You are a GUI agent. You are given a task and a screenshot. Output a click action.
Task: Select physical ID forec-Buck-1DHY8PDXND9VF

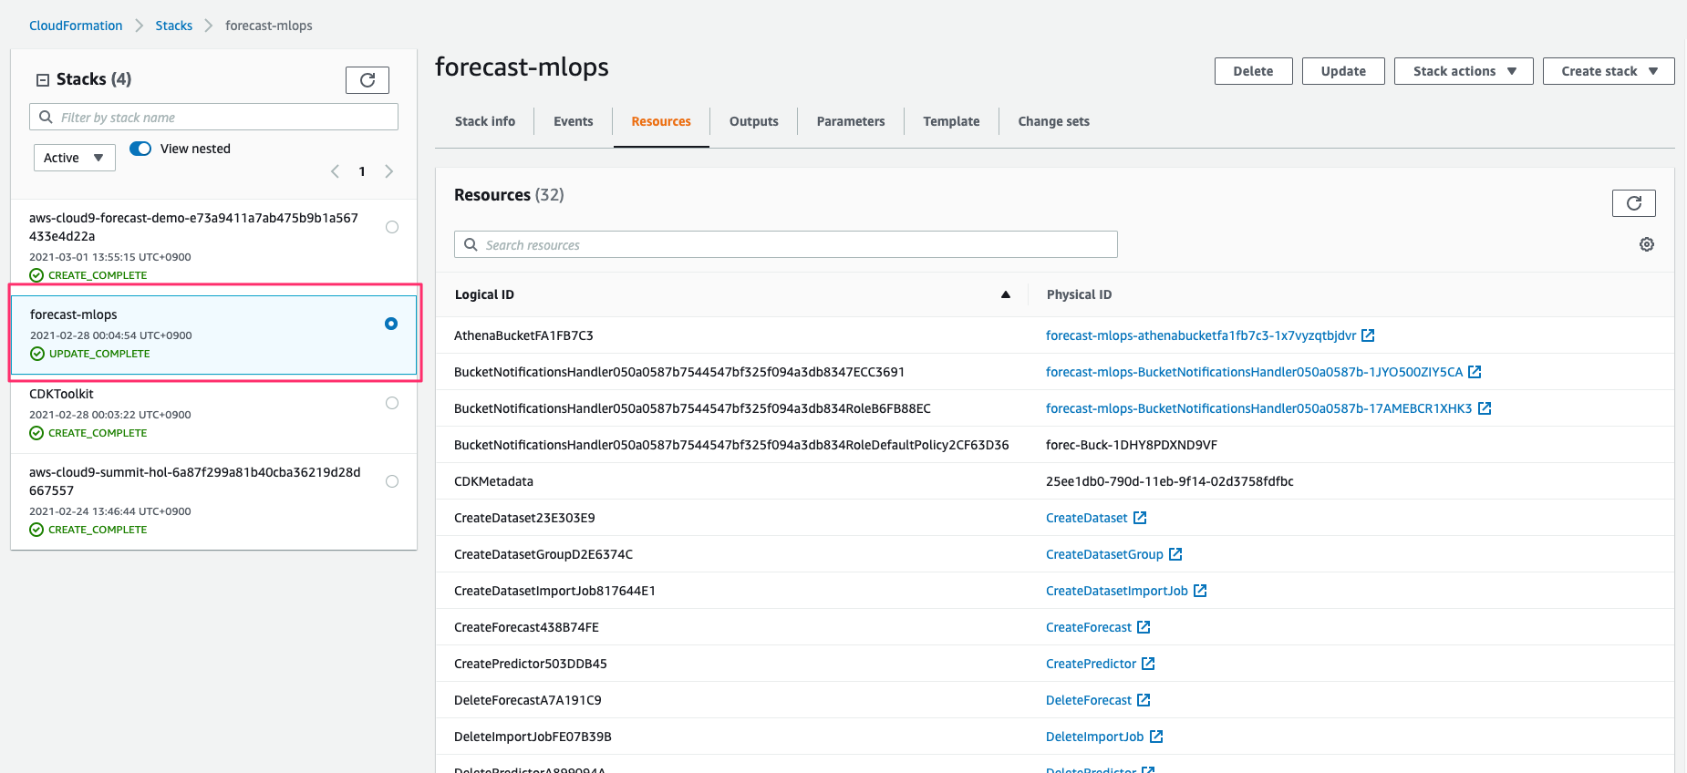[1132, 445]
